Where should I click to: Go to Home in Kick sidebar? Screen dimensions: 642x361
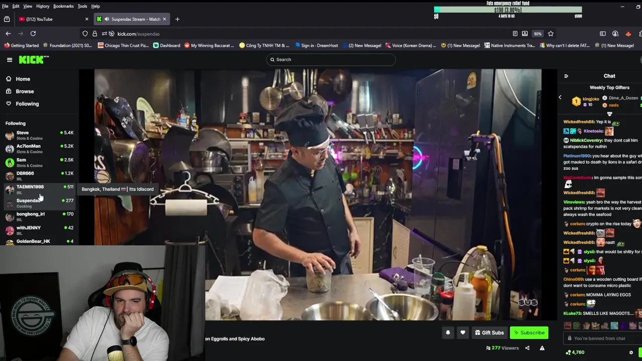coord(23,79)
